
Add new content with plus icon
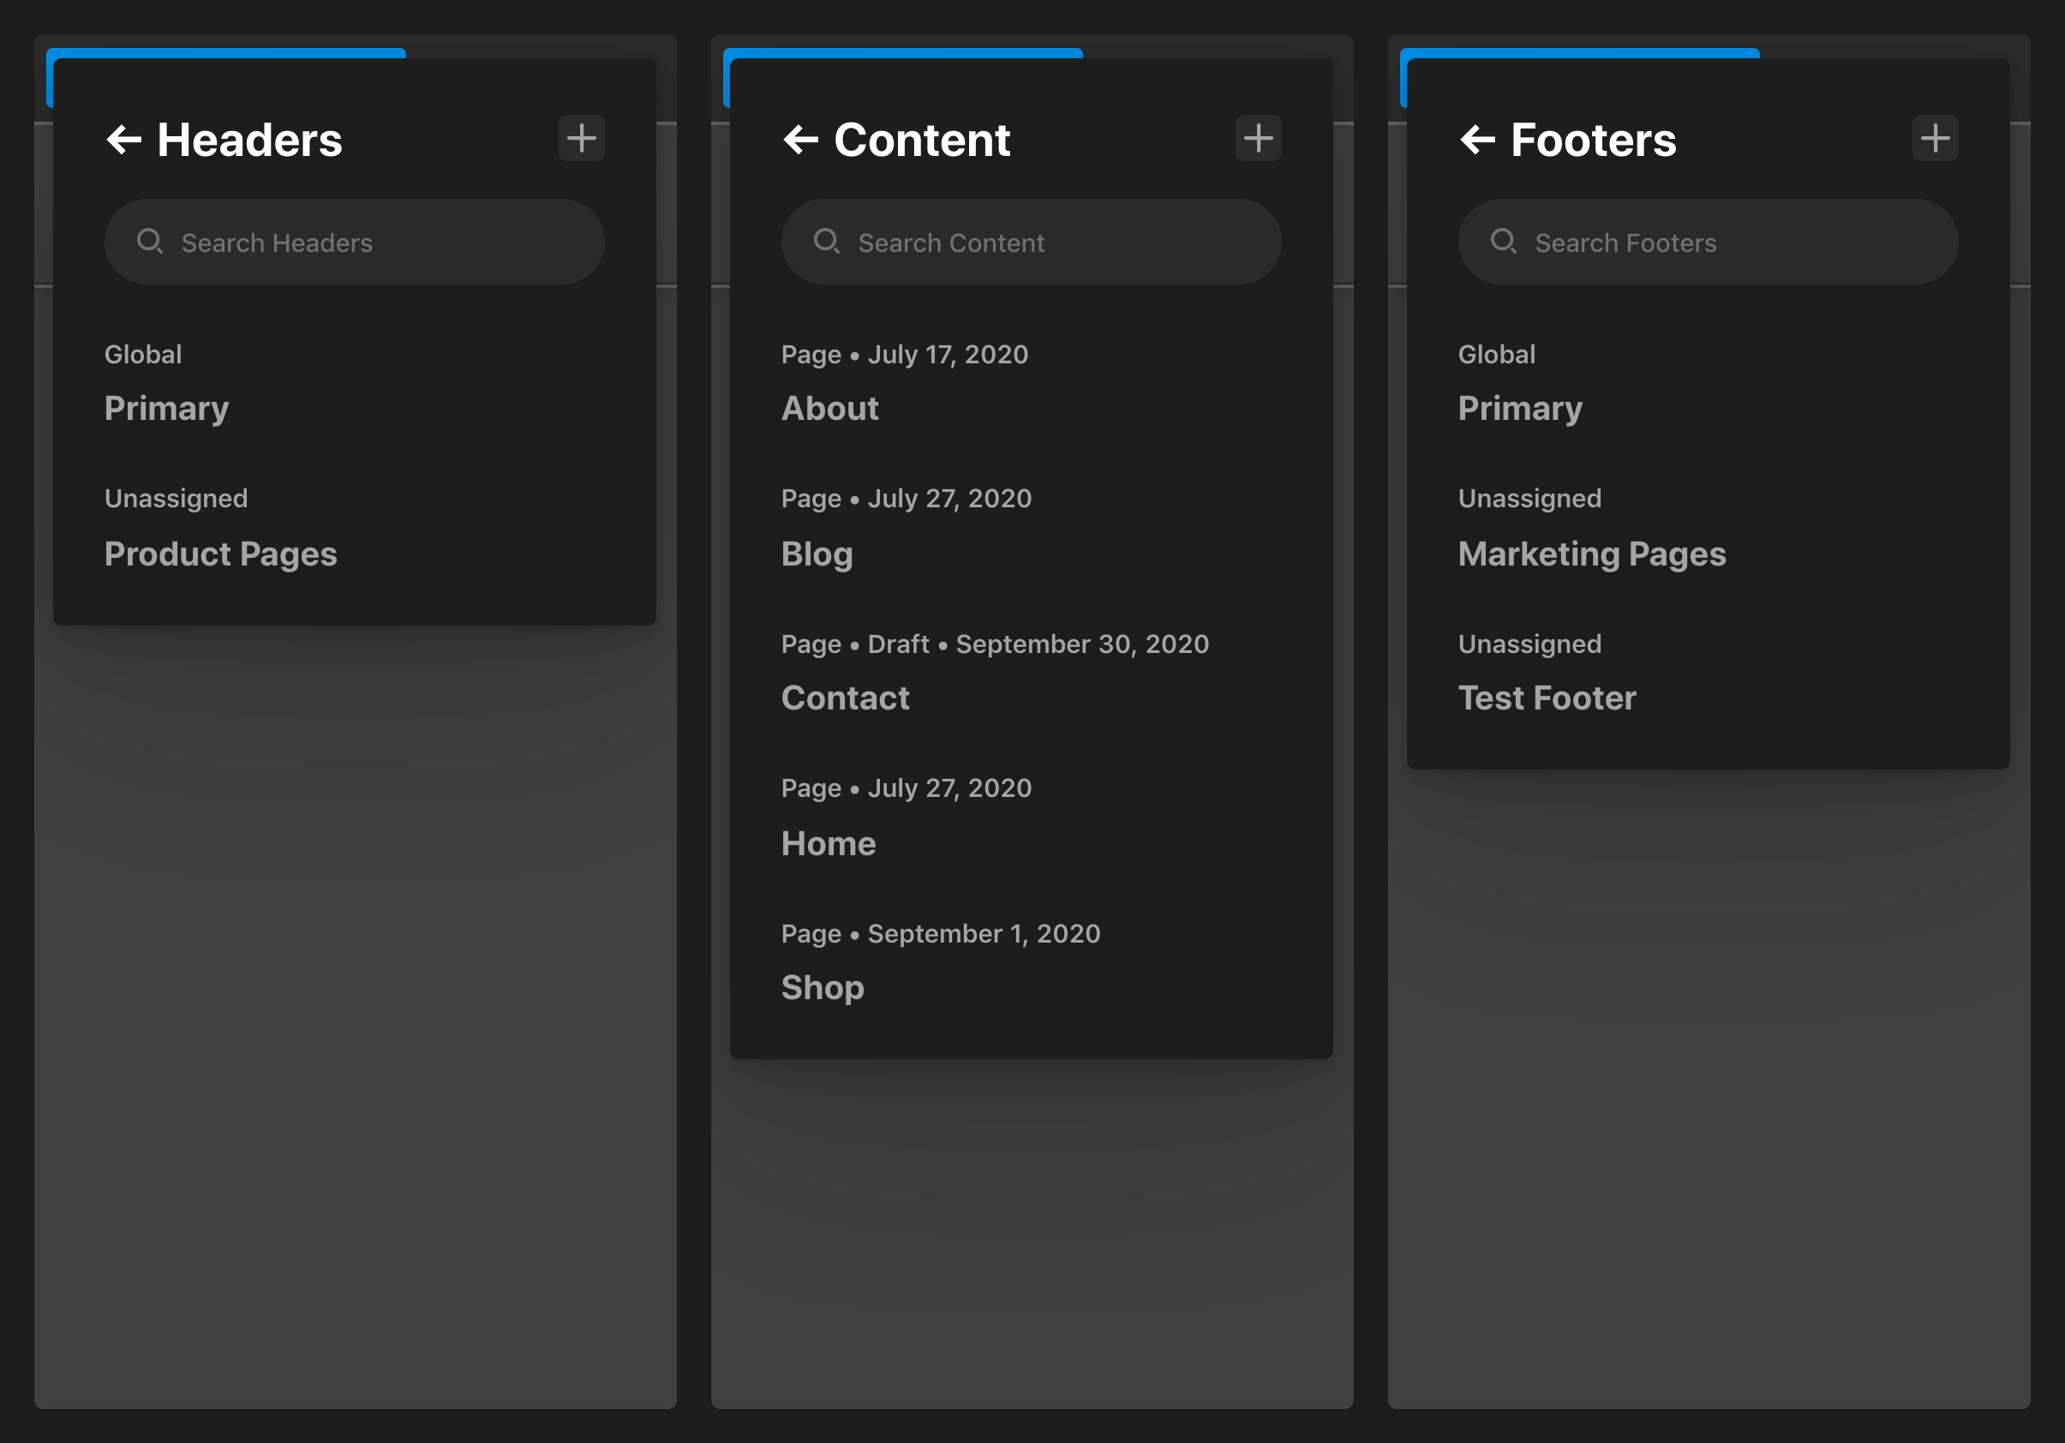tap(1257, 139)
